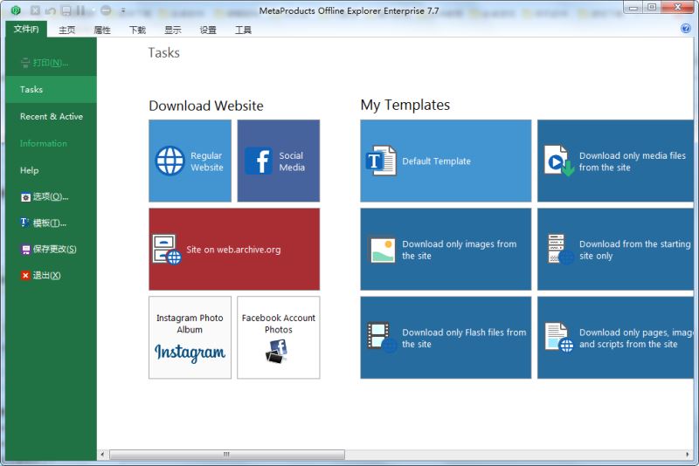Click the Facebook photos stack icon
This screenshot has width=699, height=466.
[276, 352]
